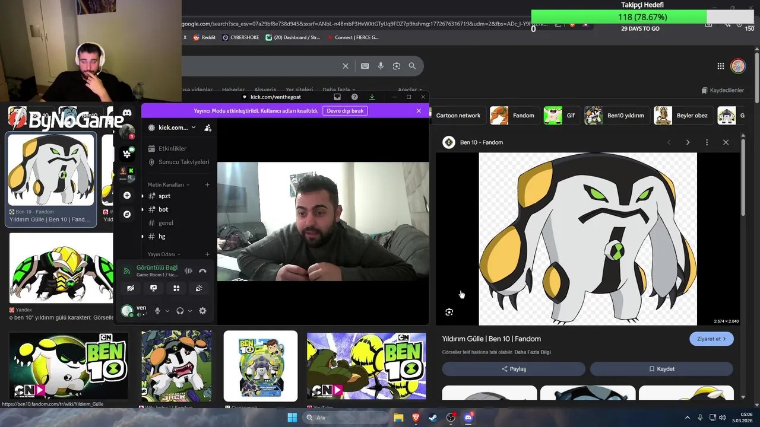This screenshot has height=427, width=760.
Task: Open microphone input options arrow
Action: [167, 311]
